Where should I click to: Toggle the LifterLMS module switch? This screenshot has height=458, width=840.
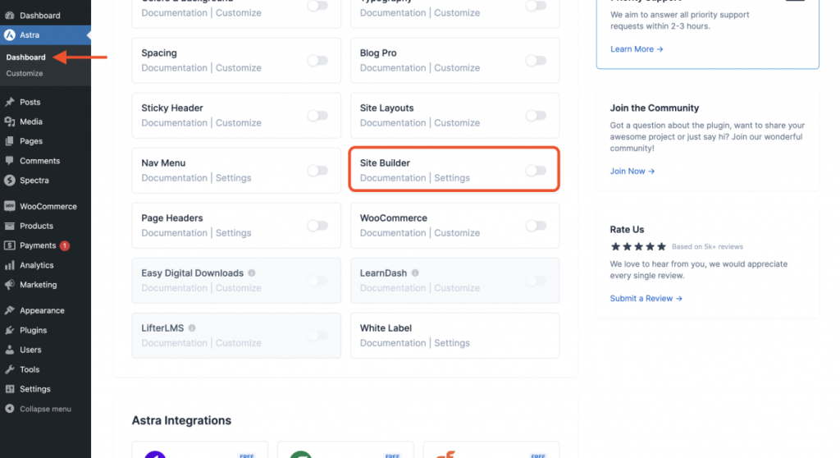pyautogui.click(x=317, y=336)
